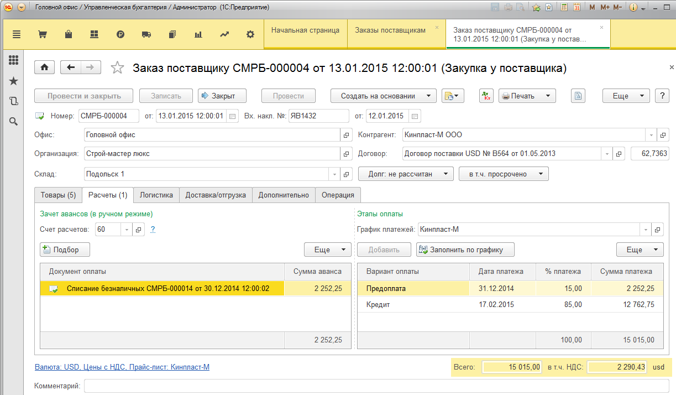This screenshot has height=395, width=676.
Task: Click the Подбор button
Action: point(65,250)
